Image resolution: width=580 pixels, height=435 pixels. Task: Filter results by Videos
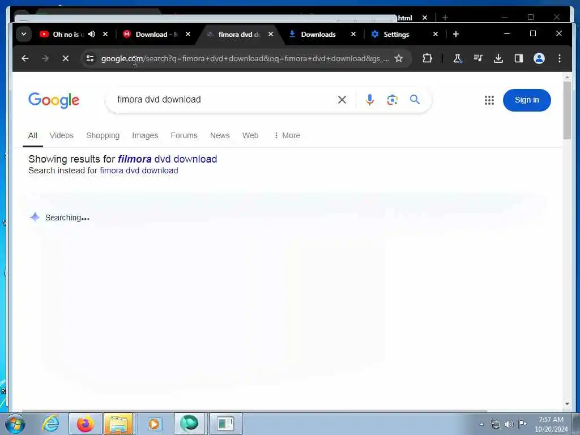pos(61,135)
